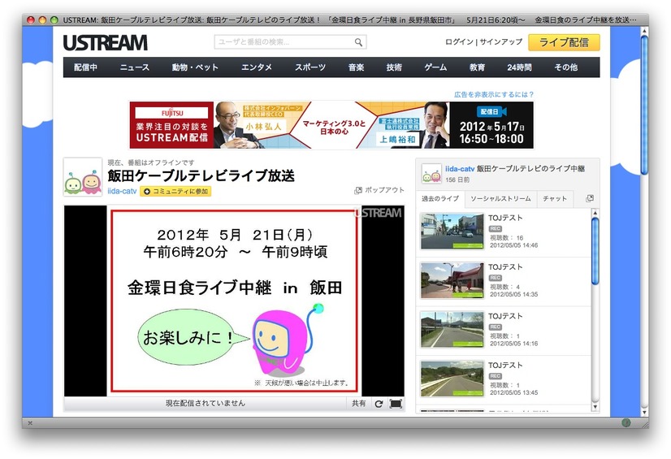Click the page scrollbar's down arrow

(644, 412)
